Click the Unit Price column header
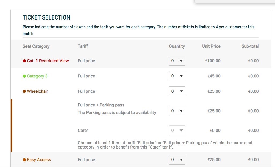The height and width of the screenshot is (167, 275). 211,46
